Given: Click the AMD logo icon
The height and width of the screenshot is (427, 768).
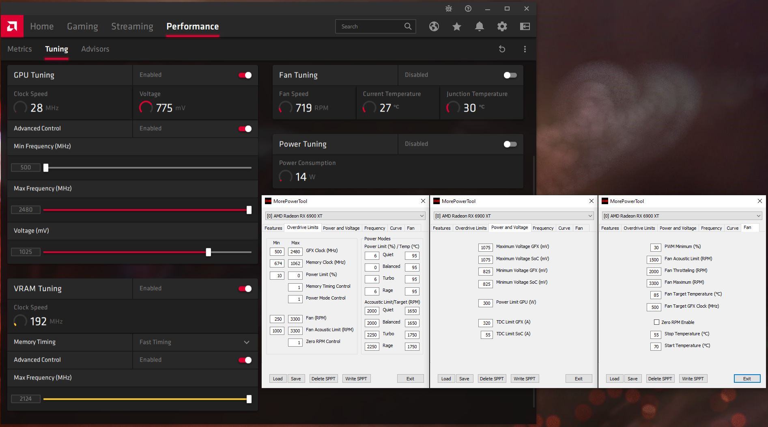Looking at the screenshot, I should 12,26.
